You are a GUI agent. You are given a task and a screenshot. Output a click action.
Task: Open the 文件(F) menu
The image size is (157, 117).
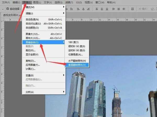tap(6, 2)
